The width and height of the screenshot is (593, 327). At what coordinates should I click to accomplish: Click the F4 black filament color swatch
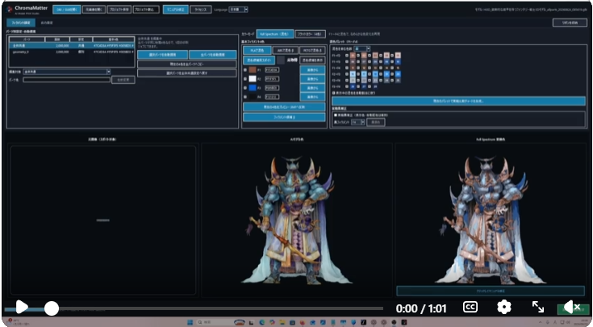click(253, 97)
